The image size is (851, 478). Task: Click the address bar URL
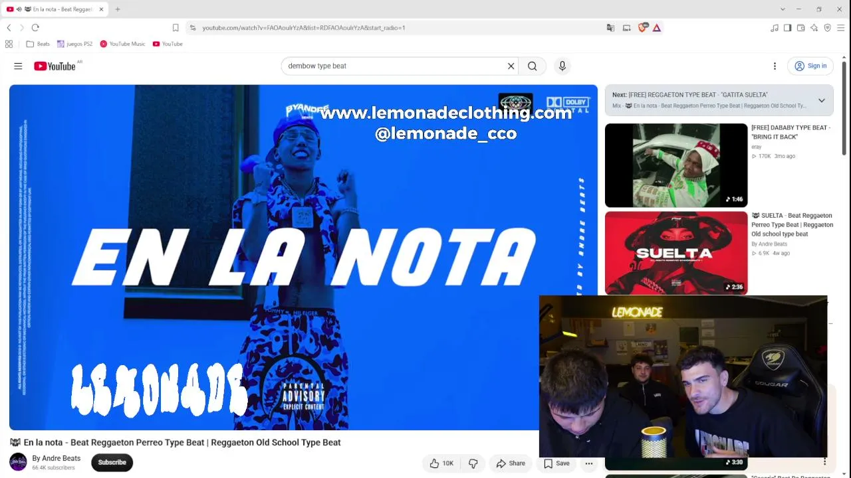click(304, 28)
